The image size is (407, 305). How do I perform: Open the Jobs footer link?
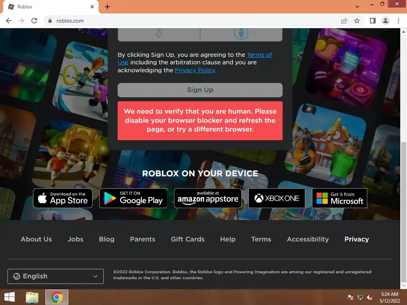point(76,239)
